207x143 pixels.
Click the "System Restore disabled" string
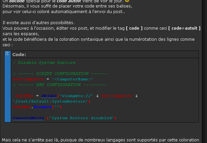pos(82,118)
